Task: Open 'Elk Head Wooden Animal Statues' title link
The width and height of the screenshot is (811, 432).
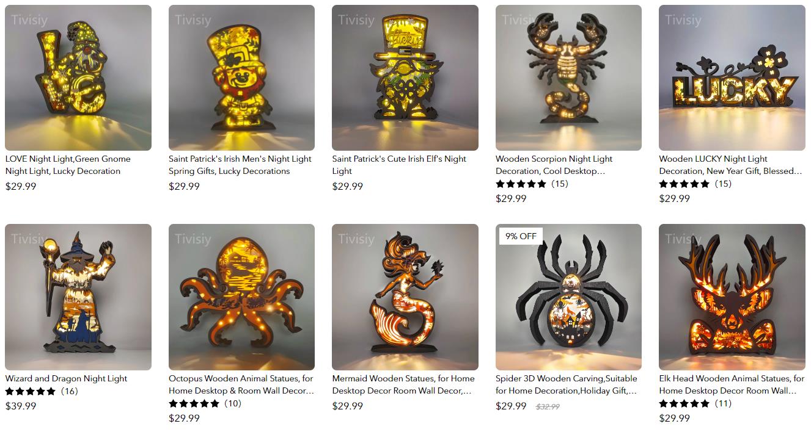Action: point(732,384)
